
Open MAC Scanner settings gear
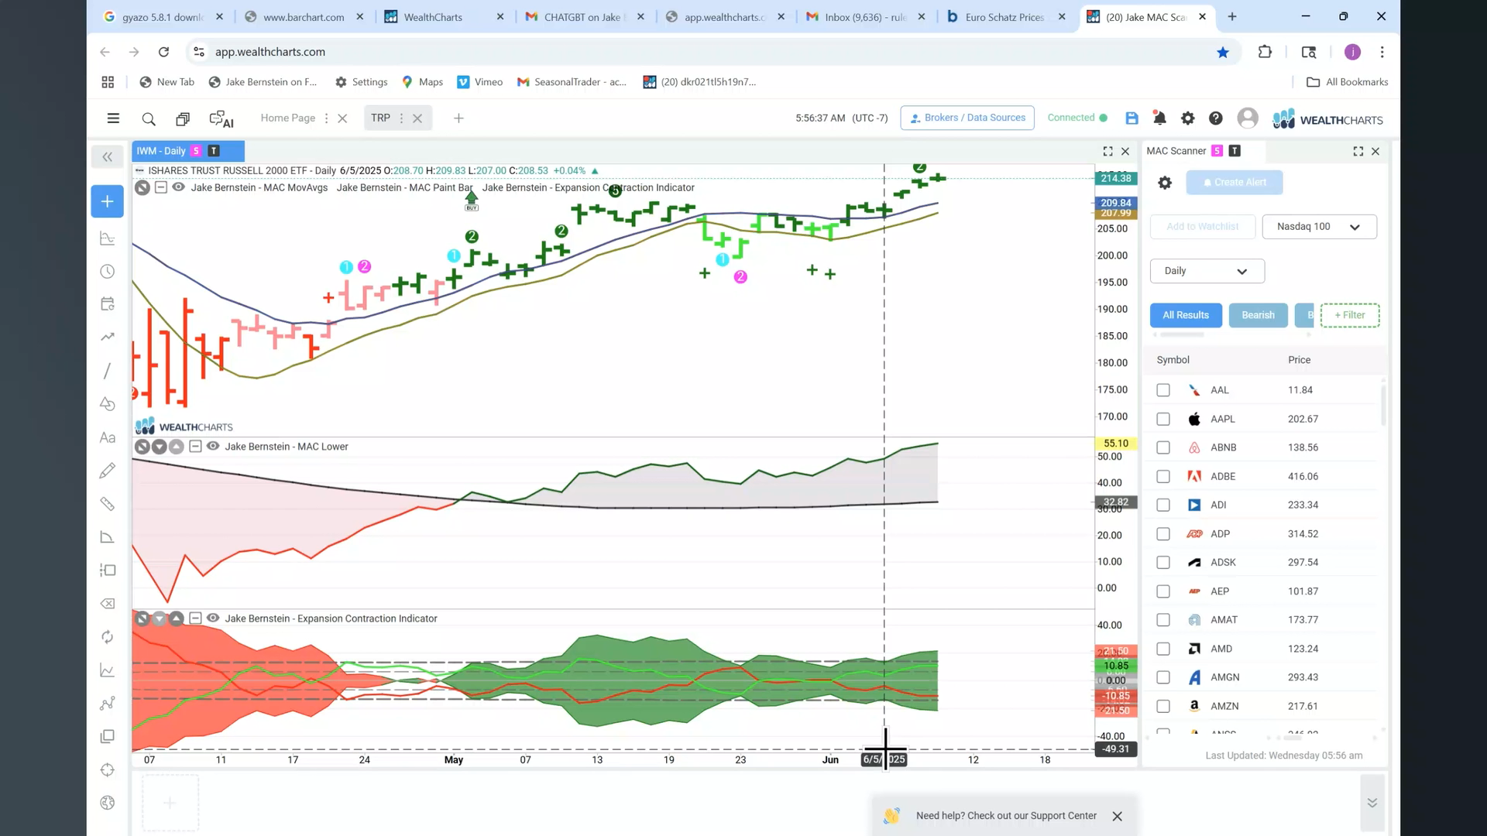[1165, 183]
